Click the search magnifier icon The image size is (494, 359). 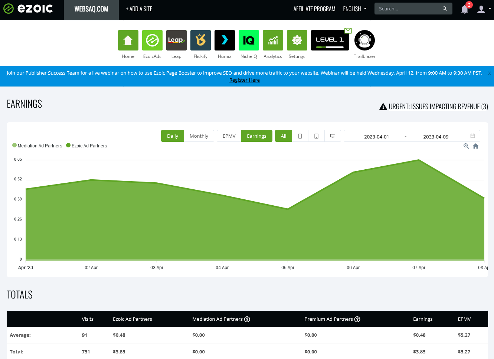pos(445,9)
